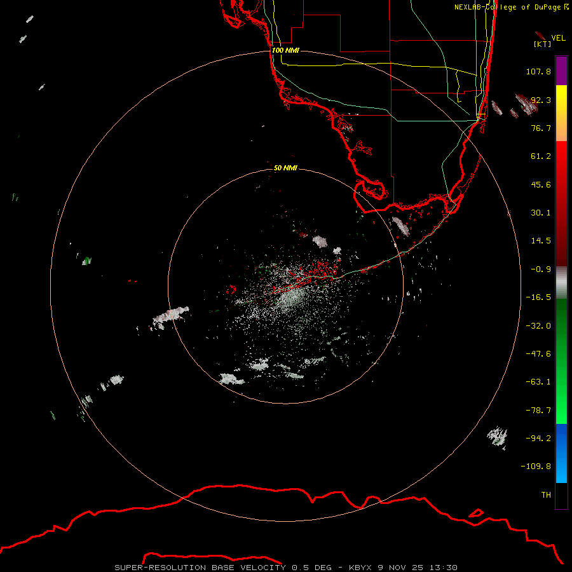Click the NEXLAB-College of DuPage credit text

point(512,7)
